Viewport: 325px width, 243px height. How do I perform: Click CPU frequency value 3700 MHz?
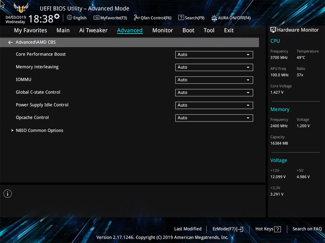pos(279,58)
